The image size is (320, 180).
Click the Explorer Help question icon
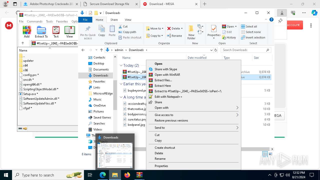tap(271, 20)
